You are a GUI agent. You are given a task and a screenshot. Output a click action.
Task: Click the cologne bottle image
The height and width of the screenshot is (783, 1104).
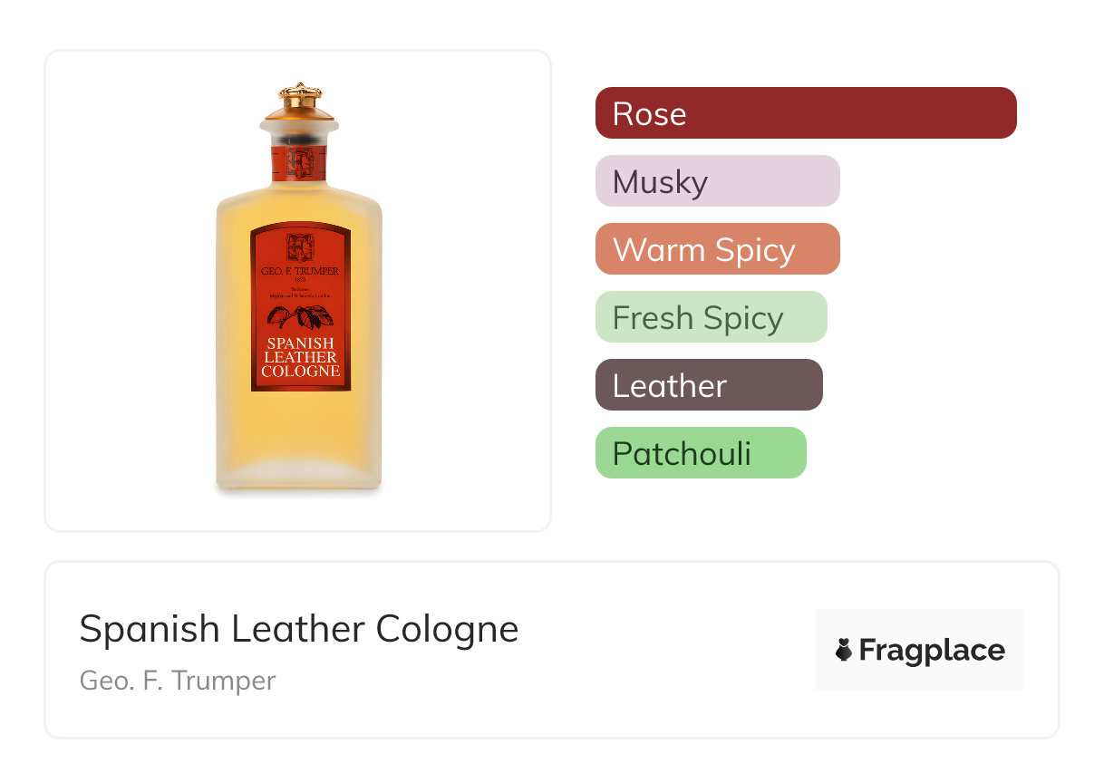pyautogui.click(x=299, y=290)
